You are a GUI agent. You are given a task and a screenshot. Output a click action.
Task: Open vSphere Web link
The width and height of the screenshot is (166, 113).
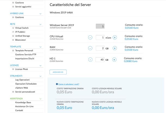tap(21, 88)
